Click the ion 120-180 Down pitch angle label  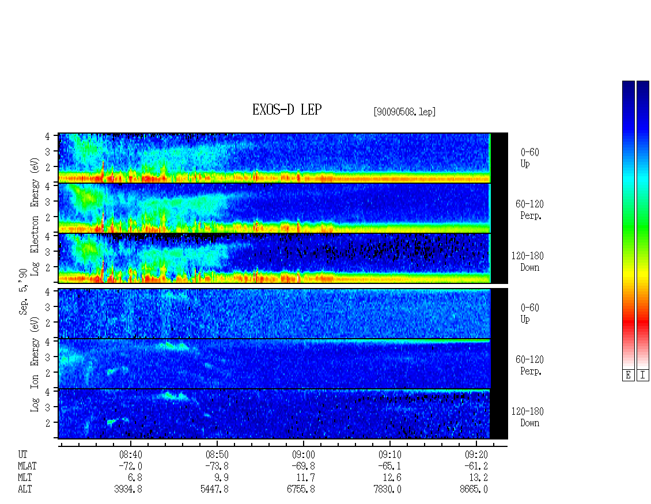(528, 417)
